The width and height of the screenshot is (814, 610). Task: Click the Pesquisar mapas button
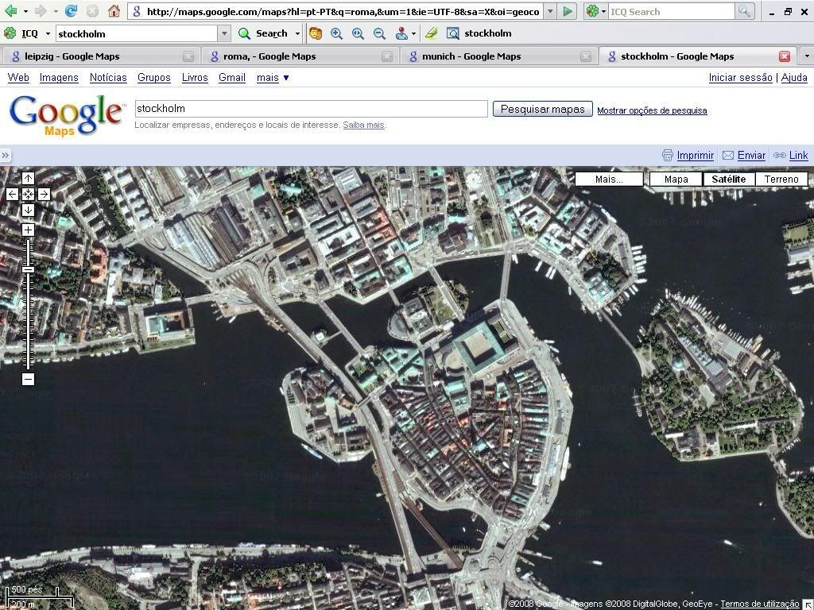[x=542, y=109]
